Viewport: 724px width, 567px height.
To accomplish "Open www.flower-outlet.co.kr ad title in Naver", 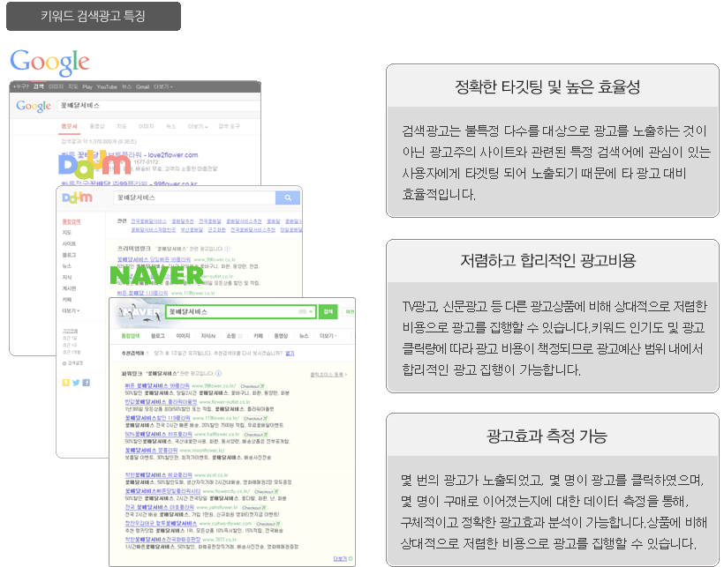I will coord(161,402).
